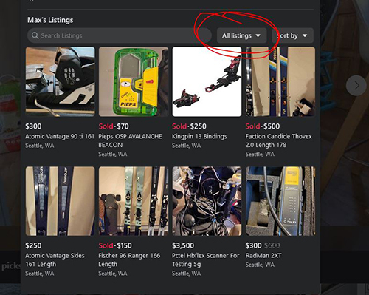
Task: Click the 'RadMan 2XT' title
Action: [x=263, y=256]
